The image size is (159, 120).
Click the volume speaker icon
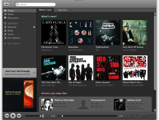pos(43,116)
